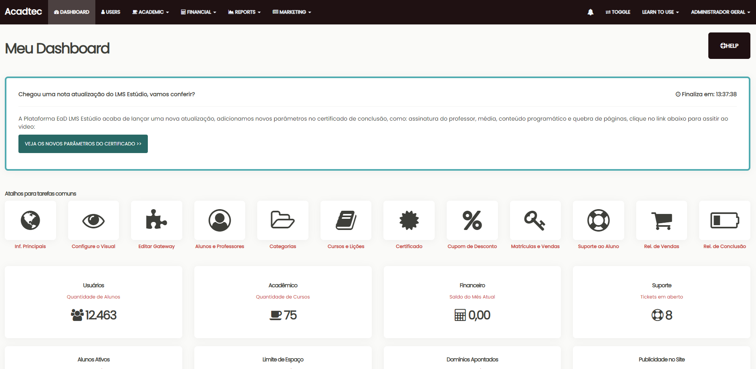The image size is (756, 369).
Task: Click the Matrículas e Vendas key icon
Action: click(x=535, y=220)
